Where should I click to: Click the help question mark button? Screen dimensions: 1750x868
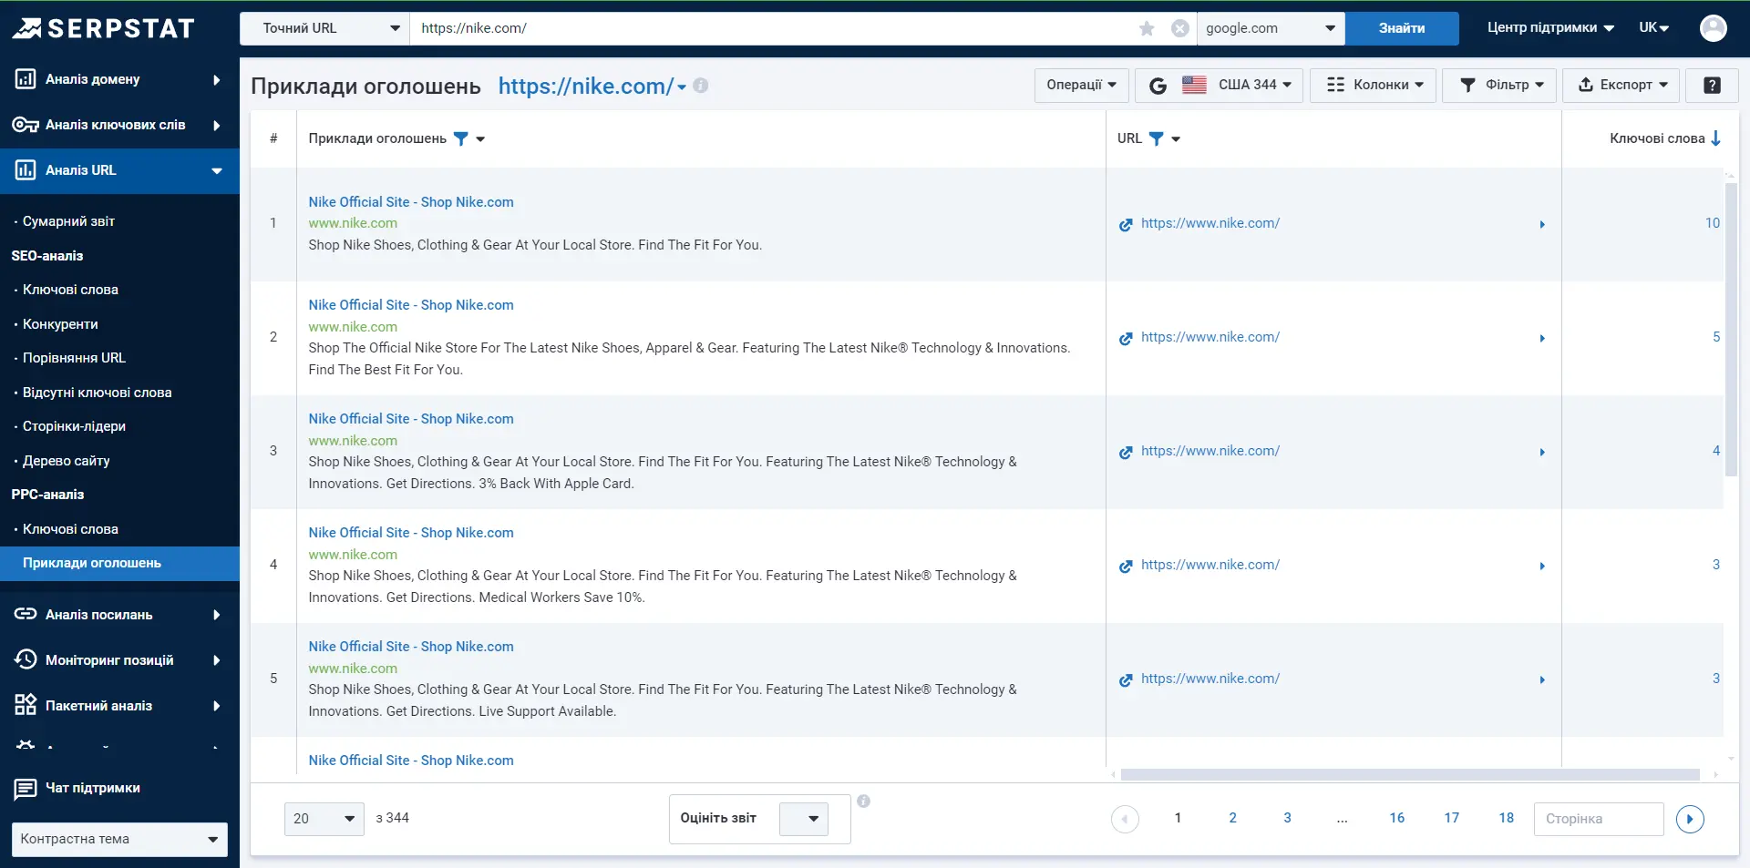1712,85
